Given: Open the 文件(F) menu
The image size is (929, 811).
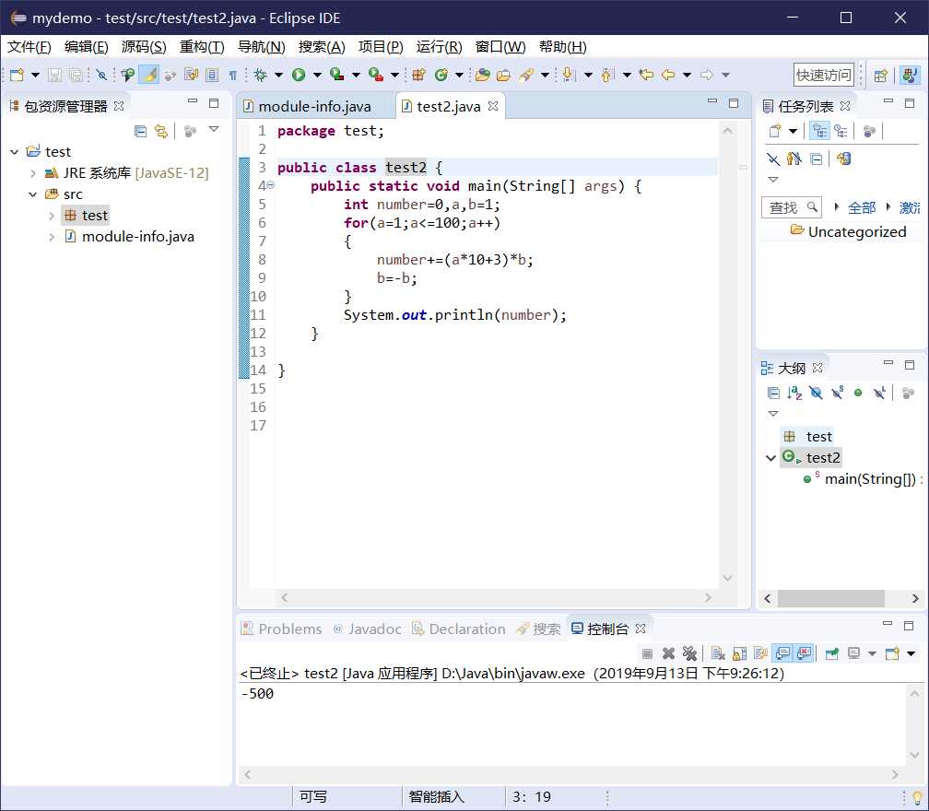Looking at the screenshot, I should pos(29,47).
